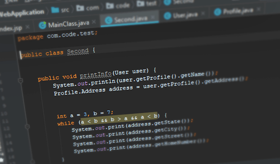Click the 'getHomeNumber' method call

click(x=175, y=143)
